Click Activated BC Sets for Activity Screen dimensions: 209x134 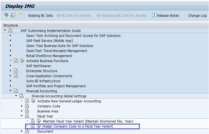pyautogui.click(x=122, y=16)
